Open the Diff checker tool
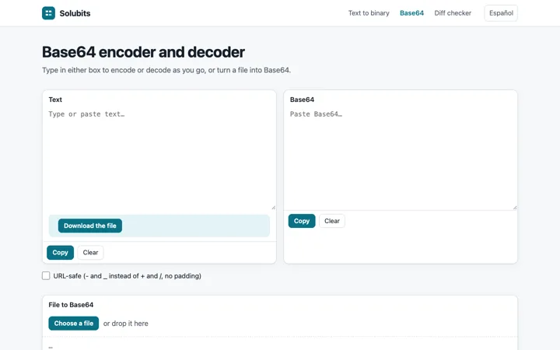This screenshot has width=560, height=350. 453,13
